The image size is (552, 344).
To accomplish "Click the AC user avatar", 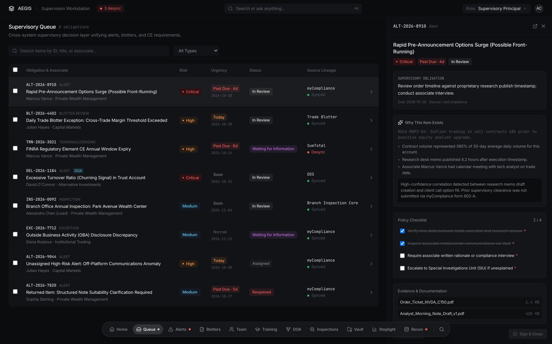I will click(x=539, y=9).
